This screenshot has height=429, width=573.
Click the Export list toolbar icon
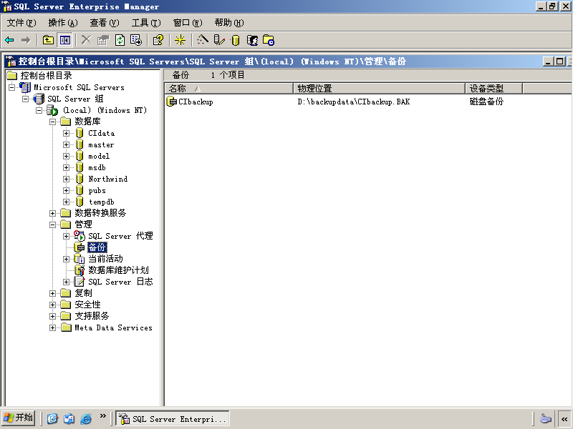[136, 40]
